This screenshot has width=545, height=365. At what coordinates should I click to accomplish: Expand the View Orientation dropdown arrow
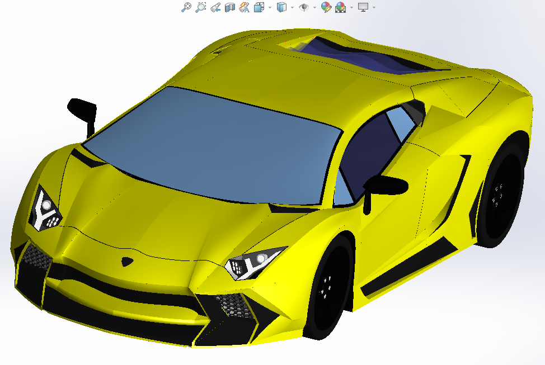(x=270, y=7)
